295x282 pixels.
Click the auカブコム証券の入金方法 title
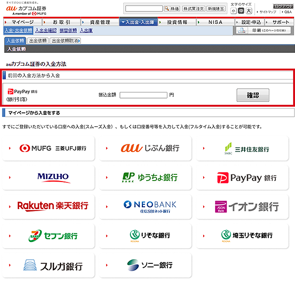click(36, 64)
